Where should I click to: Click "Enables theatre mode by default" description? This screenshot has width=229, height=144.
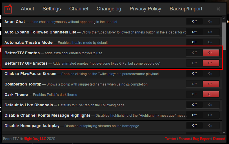click(x=83, y=42)
